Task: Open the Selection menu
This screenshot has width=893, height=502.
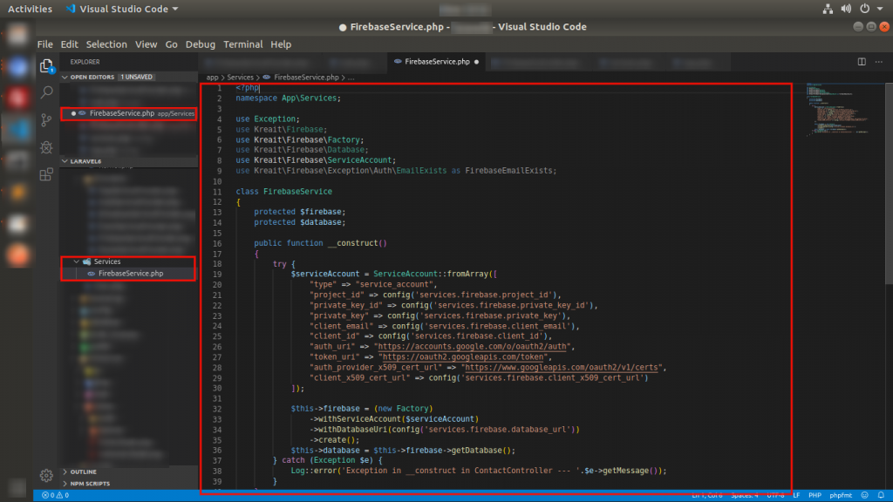Action: [106, 44]
